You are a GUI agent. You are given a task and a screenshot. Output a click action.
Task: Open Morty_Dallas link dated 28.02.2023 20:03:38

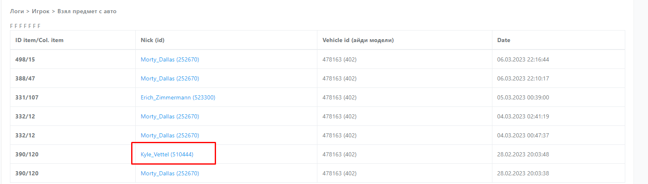click(x=170, y=173)
